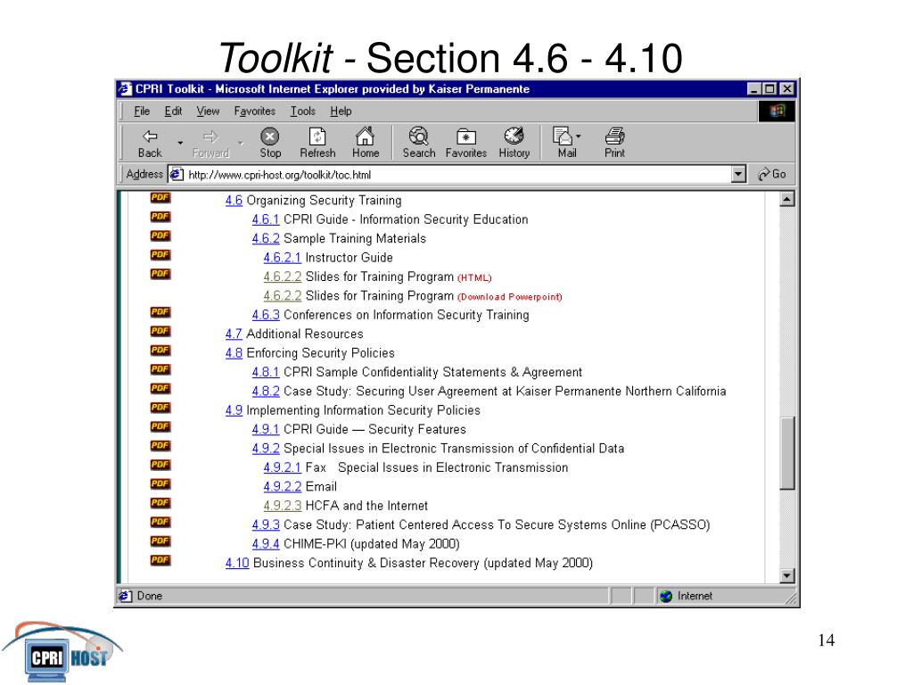913x685 pixels.
Task: Click the Windows logo throbber icon
Action: (x=777, y=111)
